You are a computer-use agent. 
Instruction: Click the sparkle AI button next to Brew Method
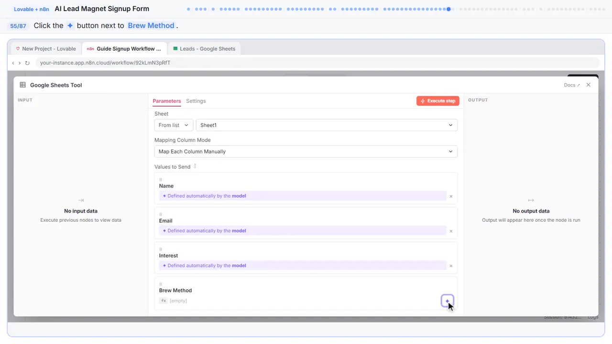[447, 301]
